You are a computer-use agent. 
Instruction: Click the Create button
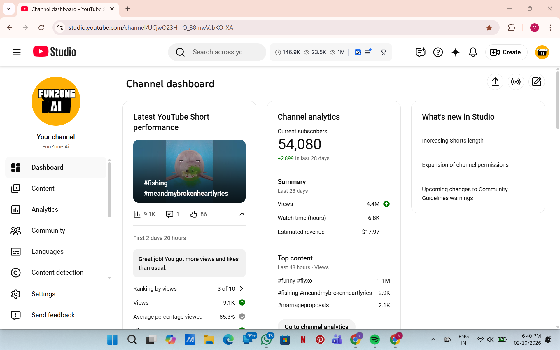(506, 52)
